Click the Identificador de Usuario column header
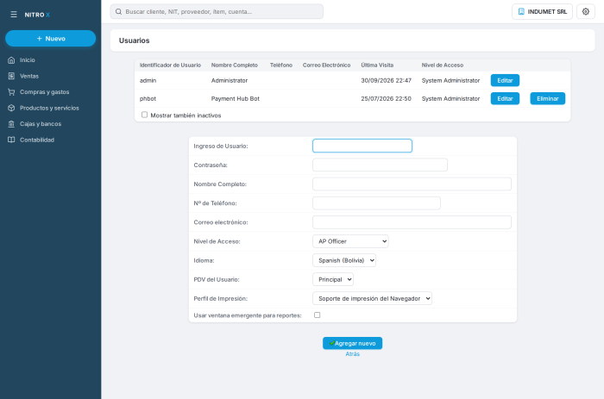604x399 pixels. [x=170, y=65]
